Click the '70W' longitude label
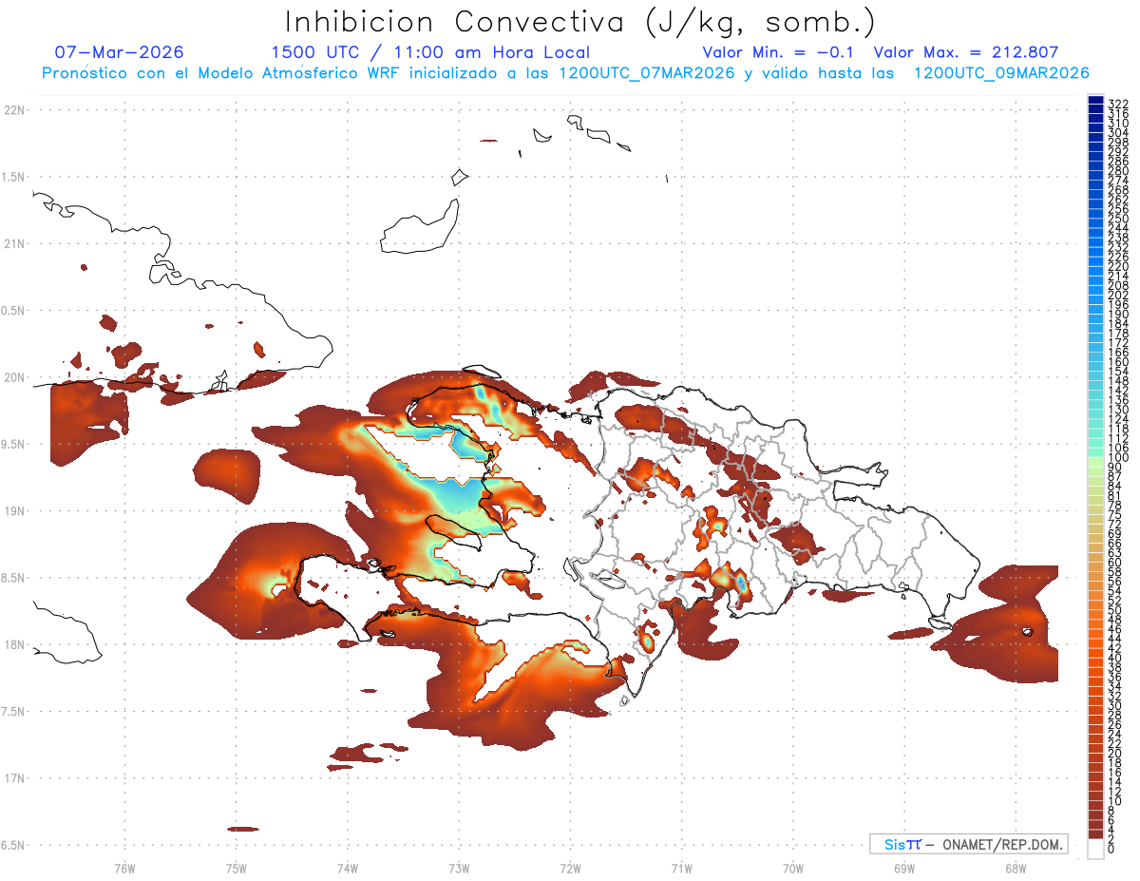This screenshot has width=1140, height=881. 793,867
